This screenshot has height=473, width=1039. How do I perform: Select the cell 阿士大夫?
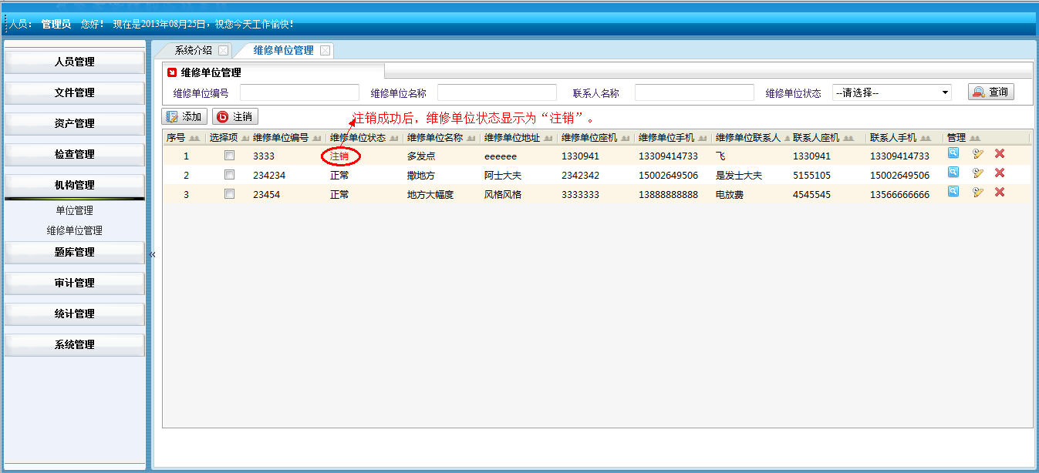(503, 176)
